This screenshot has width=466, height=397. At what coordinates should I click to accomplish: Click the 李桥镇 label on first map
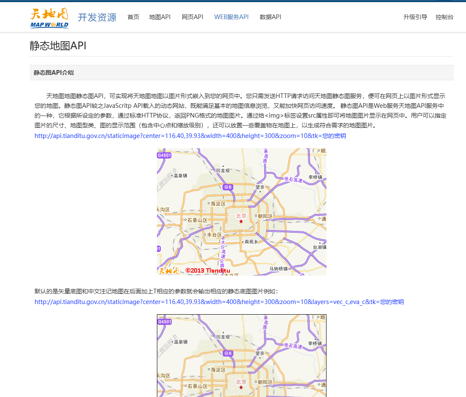click(x=315, y=177)
